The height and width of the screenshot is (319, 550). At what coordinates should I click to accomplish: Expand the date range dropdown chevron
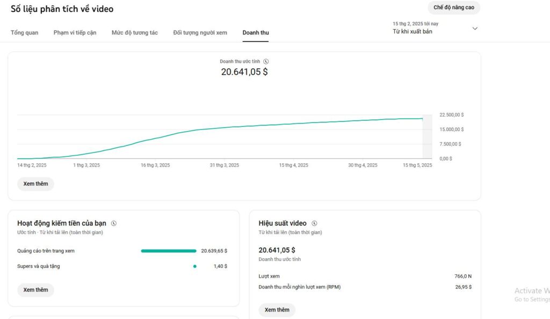click(x=475, y=28)
